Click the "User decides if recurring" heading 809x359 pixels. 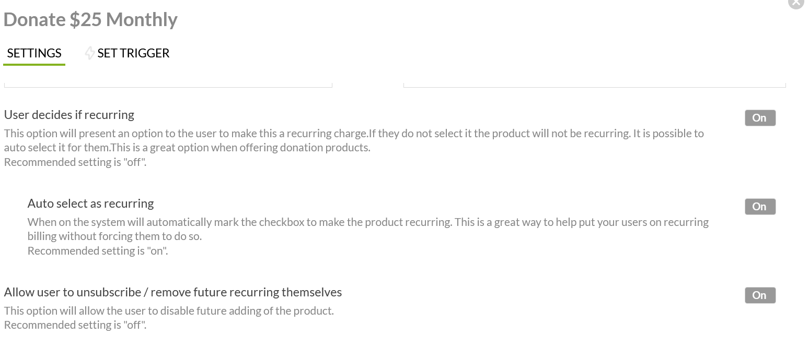(69, 115)
